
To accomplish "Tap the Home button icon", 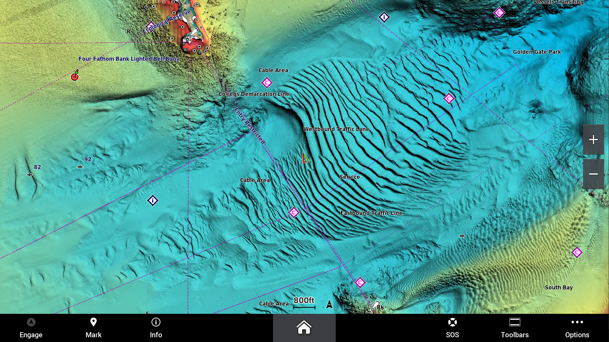I will 304,328.
